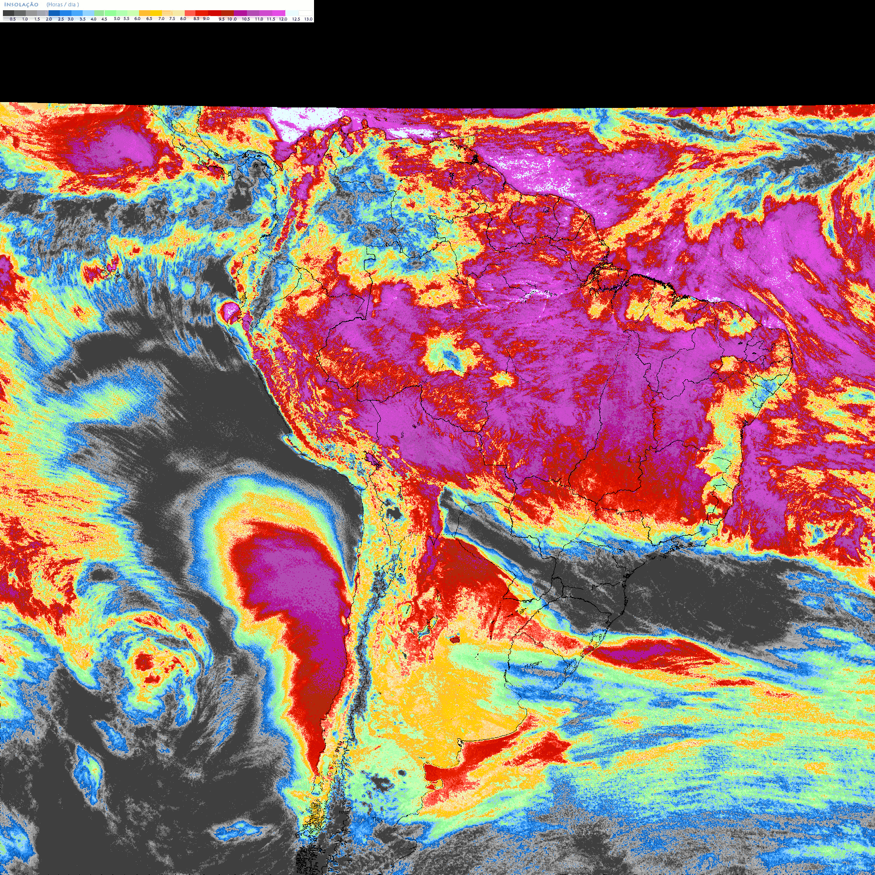The image size is (875, 875).
Task: Click the 5.0 legend value
Action: coord(117,18)
